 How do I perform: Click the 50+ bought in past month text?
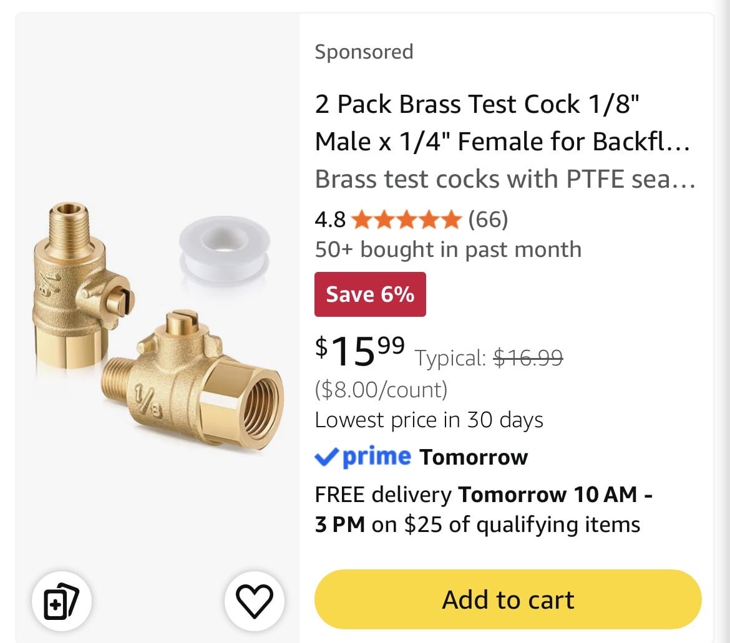[449, 249]
